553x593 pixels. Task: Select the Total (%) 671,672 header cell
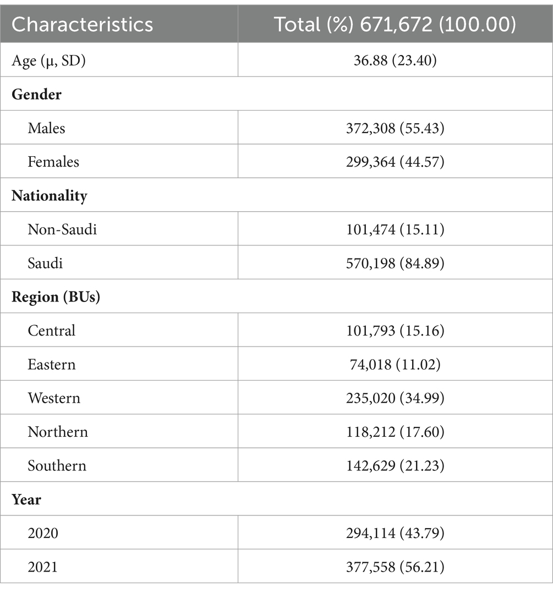click(395, 25)
